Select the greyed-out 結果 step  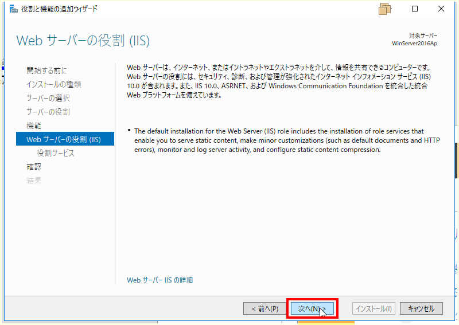pos(34,181)
